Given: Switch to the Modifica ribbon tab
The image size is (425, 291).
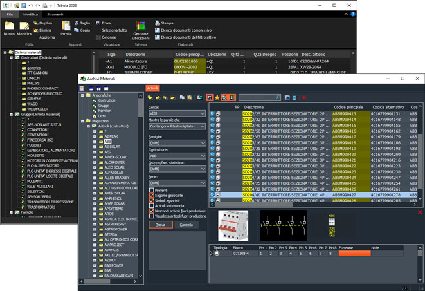Looking at the screenshot, I should click(x=30, y=14).
